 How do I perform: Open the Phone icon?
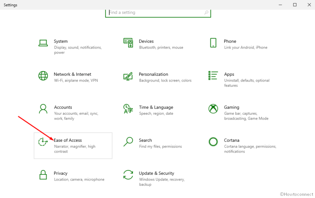click(x=213, y=43)
